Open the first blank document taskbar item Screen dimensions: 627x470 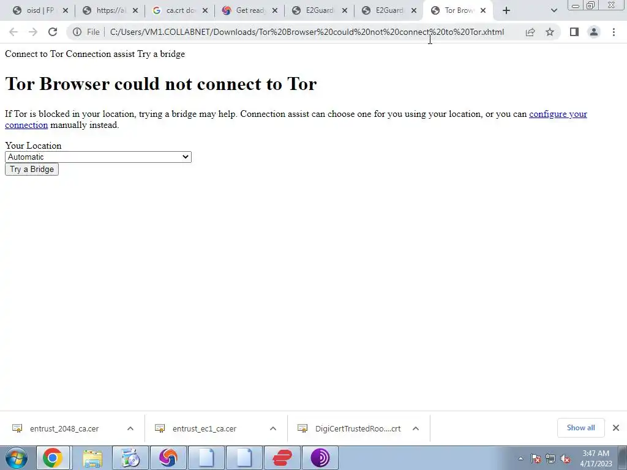pyautogui.click(x=206, y=458)
